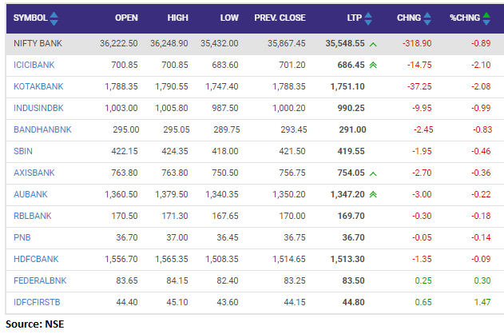Select the FEDERALBNK symbol link
This screenshot has width=504, height=334.
pos(39,280)
